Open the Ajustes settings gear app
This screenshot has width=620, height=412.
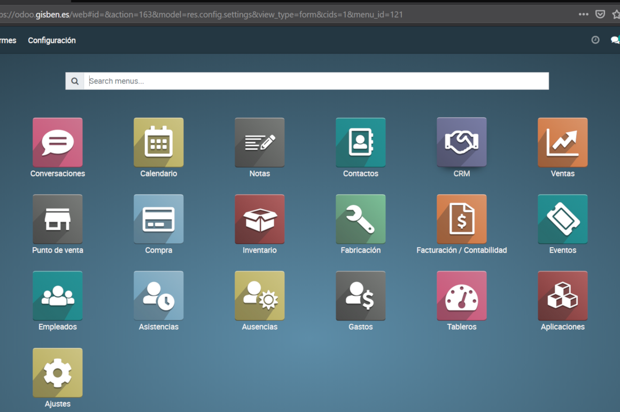(58, 373)
